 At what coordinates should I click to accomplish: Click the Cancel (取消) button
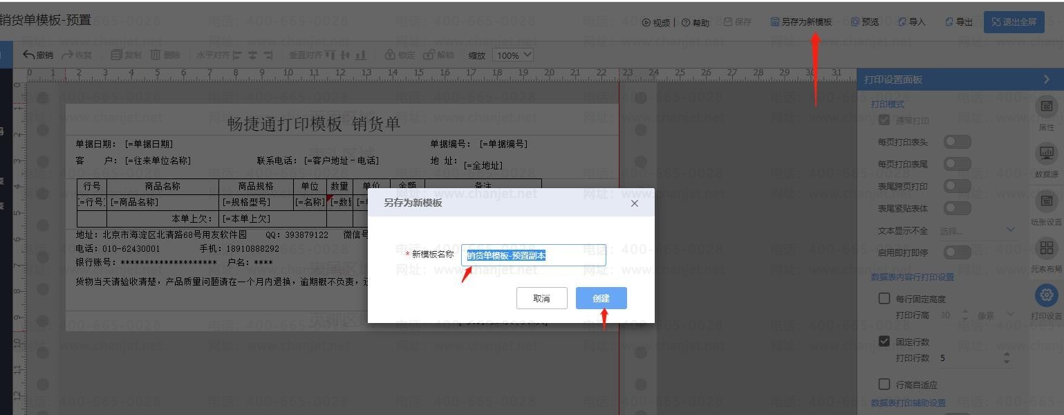click(x=542, y=298)
